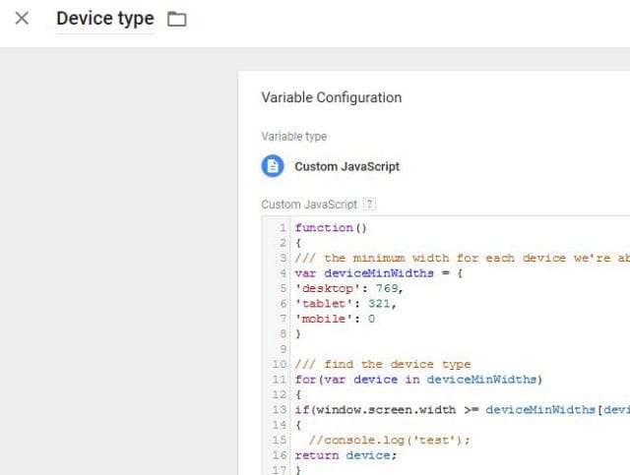Open the folder icon beside Device type
The image size is (630, 475).
click(177, 19)
